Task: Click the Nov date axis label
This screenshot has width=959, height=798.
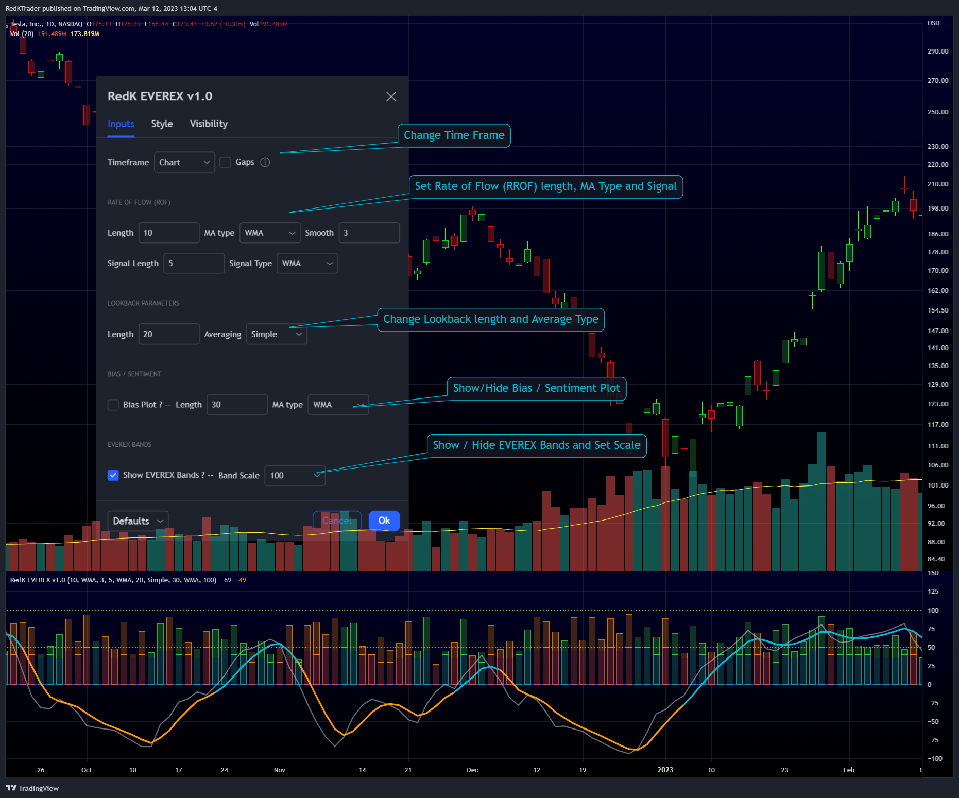Action: click(x=280, y=770)
